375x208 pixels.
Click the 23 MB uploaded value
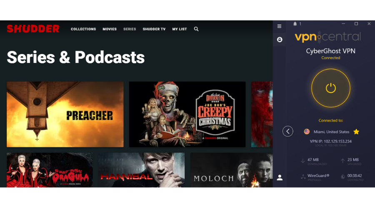pyautogui.click(x=353, y=159)
